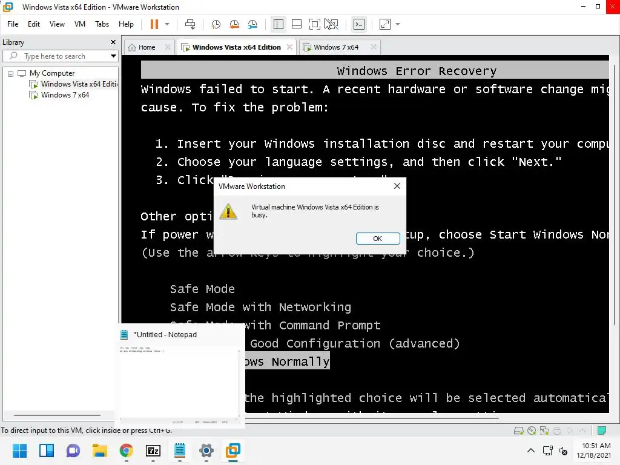This screenshot has width=620, height=465.
Task: Open the Tabs menu
Action: (x=102, y=24)
